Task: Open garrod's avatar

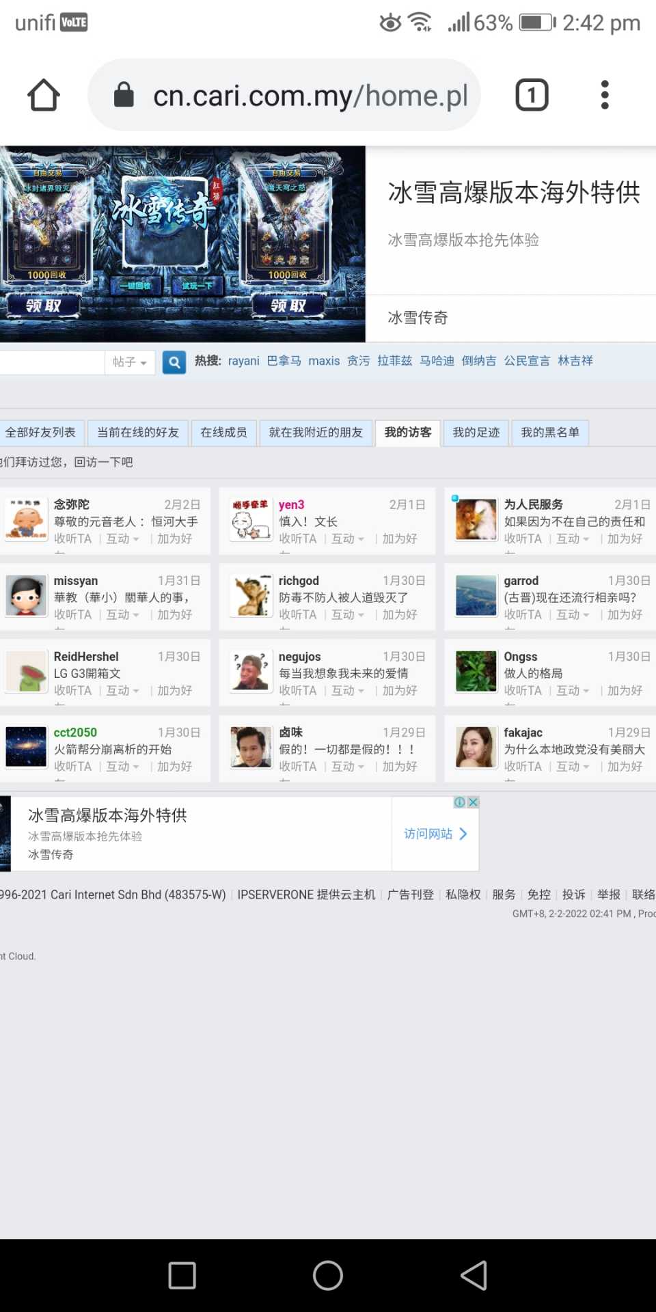Action: tap(476, 595)
